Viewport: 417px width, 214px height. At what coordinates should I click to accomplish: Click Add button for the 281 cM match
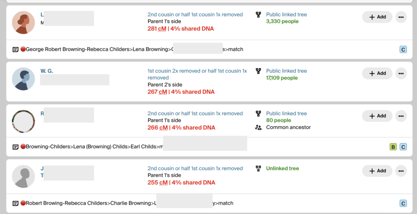click(x=377, y=17)
